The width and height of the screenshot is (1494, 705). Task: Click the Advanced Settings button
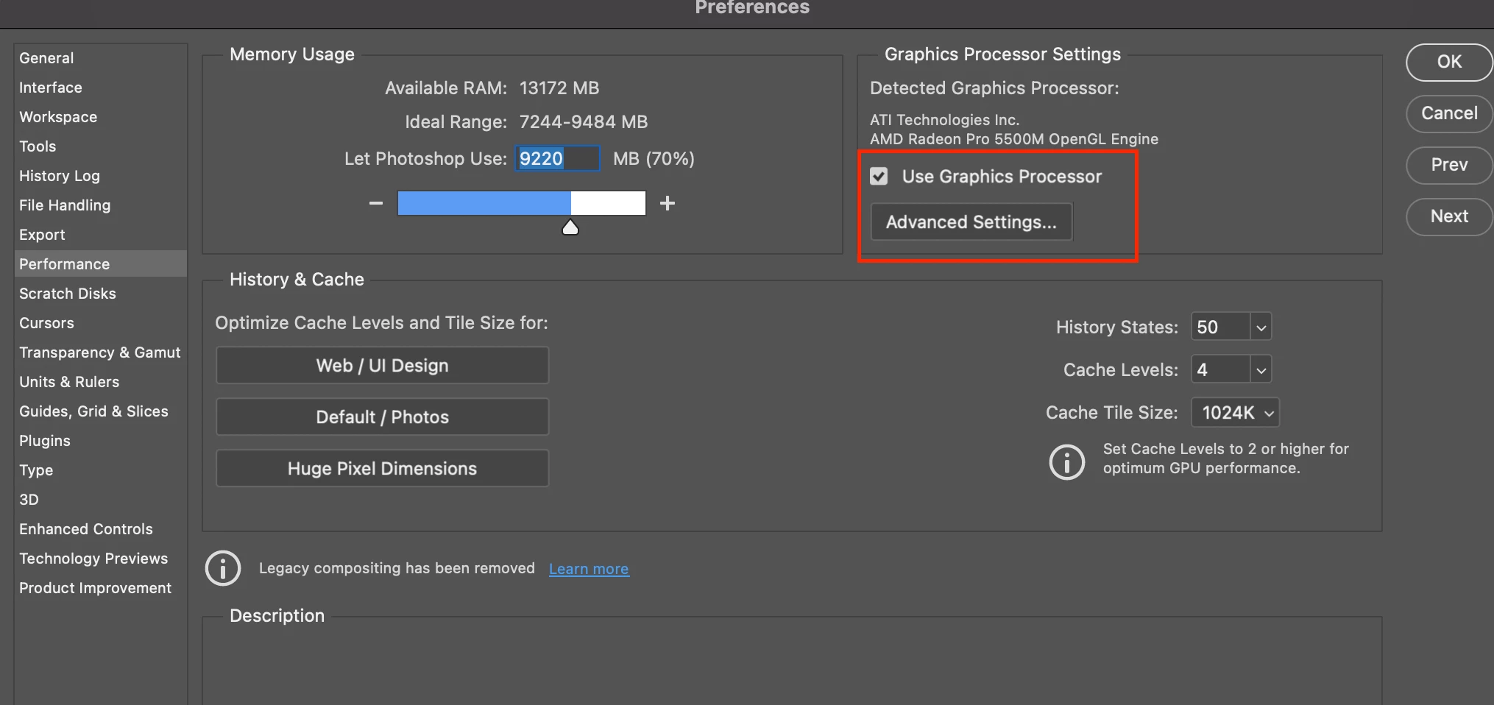[x=971, y=222]
